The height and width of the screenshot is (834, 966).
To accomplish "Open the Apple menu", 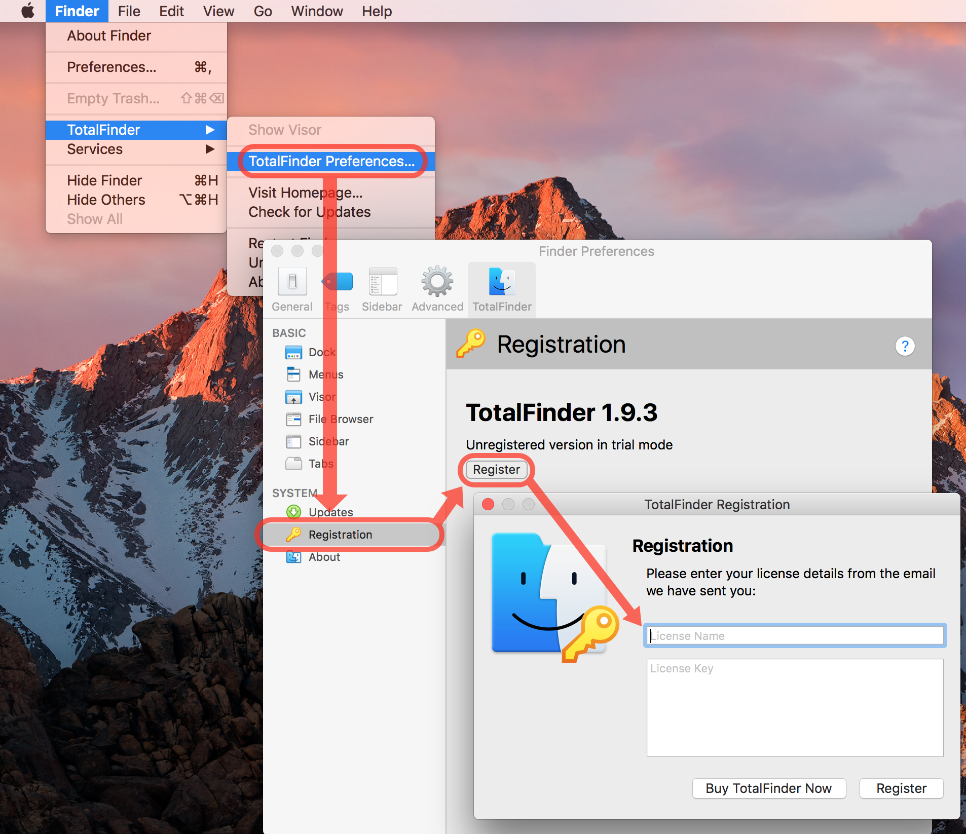I will point(28,11).
